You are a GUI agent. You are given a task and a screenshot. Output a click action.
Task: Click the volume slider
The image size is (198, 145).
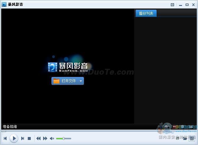tap(64, 138)
